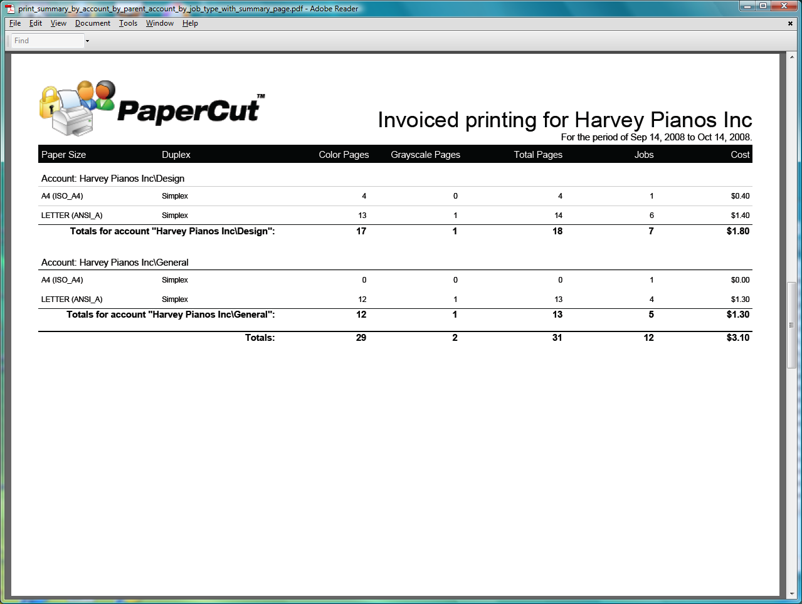
Task: Open the Document menu
Action: (93, 23)
